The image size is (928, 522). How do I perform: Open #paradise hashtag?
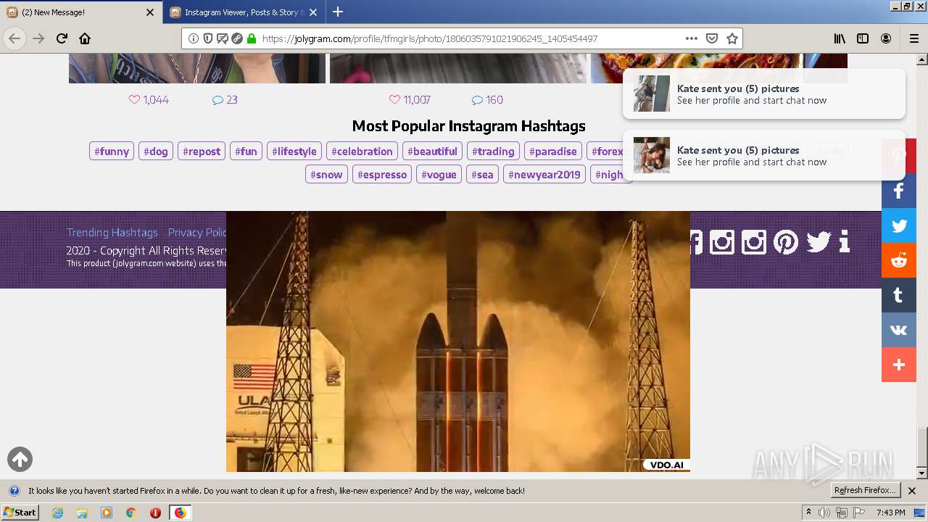(x=553, y=152)
